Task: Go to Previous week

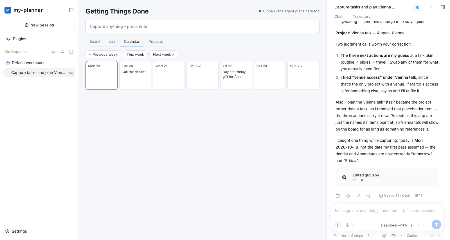Action: (x=103, y=54)
